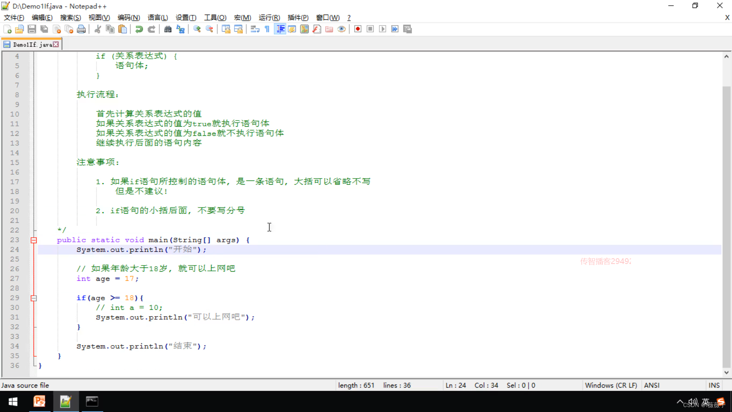732x412 pixels.
Task: Toggle the indent guide toolbar button
Action: click(x=280, y=29)
